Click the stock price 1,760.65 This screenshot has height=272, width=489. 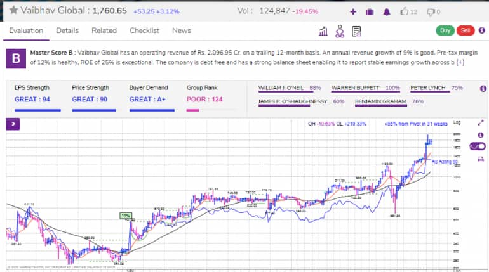coord(110,11)
